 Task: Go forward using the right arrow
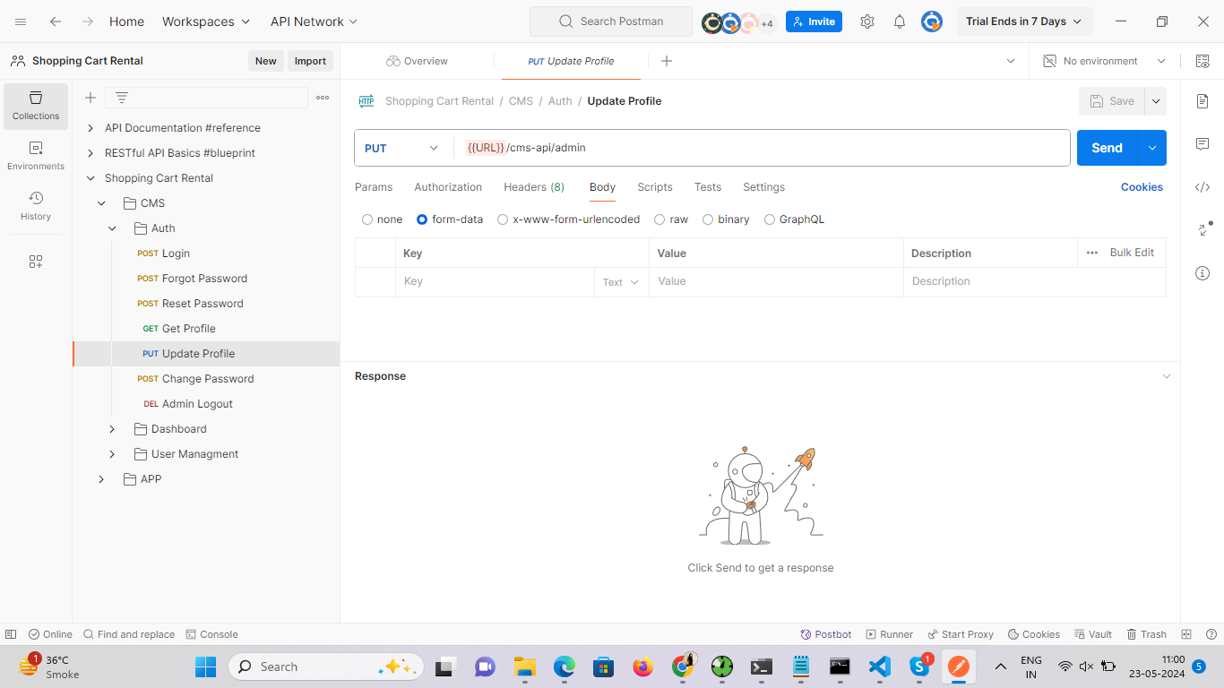pyautogui.click(x=87, y=21)
